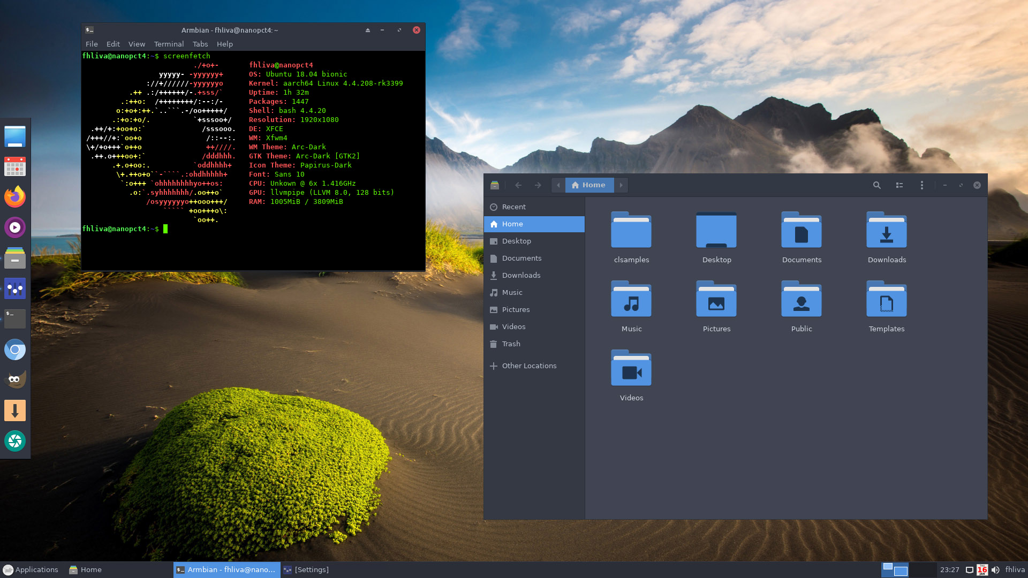This screenshot has width=1028, height=578.
Task: Open the show desktop dock icon
Action: pyautogui.click(x=15, y=136)
